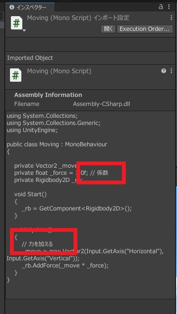Click the info icon on Inspector tab
Viewport: 177px width, 314px height.
click(x=12, y=8)
